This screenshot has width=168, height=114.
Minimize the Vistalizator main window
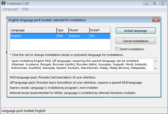tap(146, 4)
